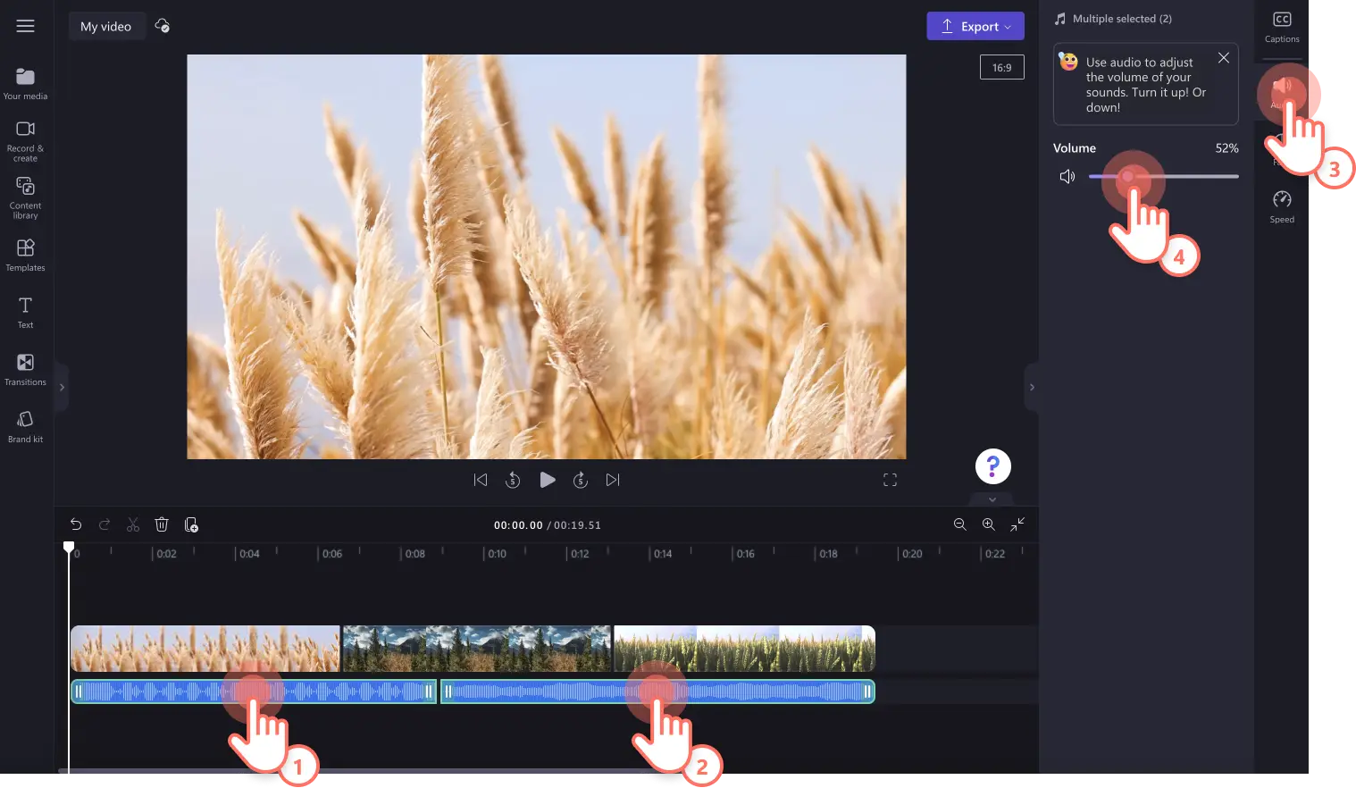Click the Multiple selected (2) label
The height and width of the screenshot is (788, 1356).
tap(1122, 19)
